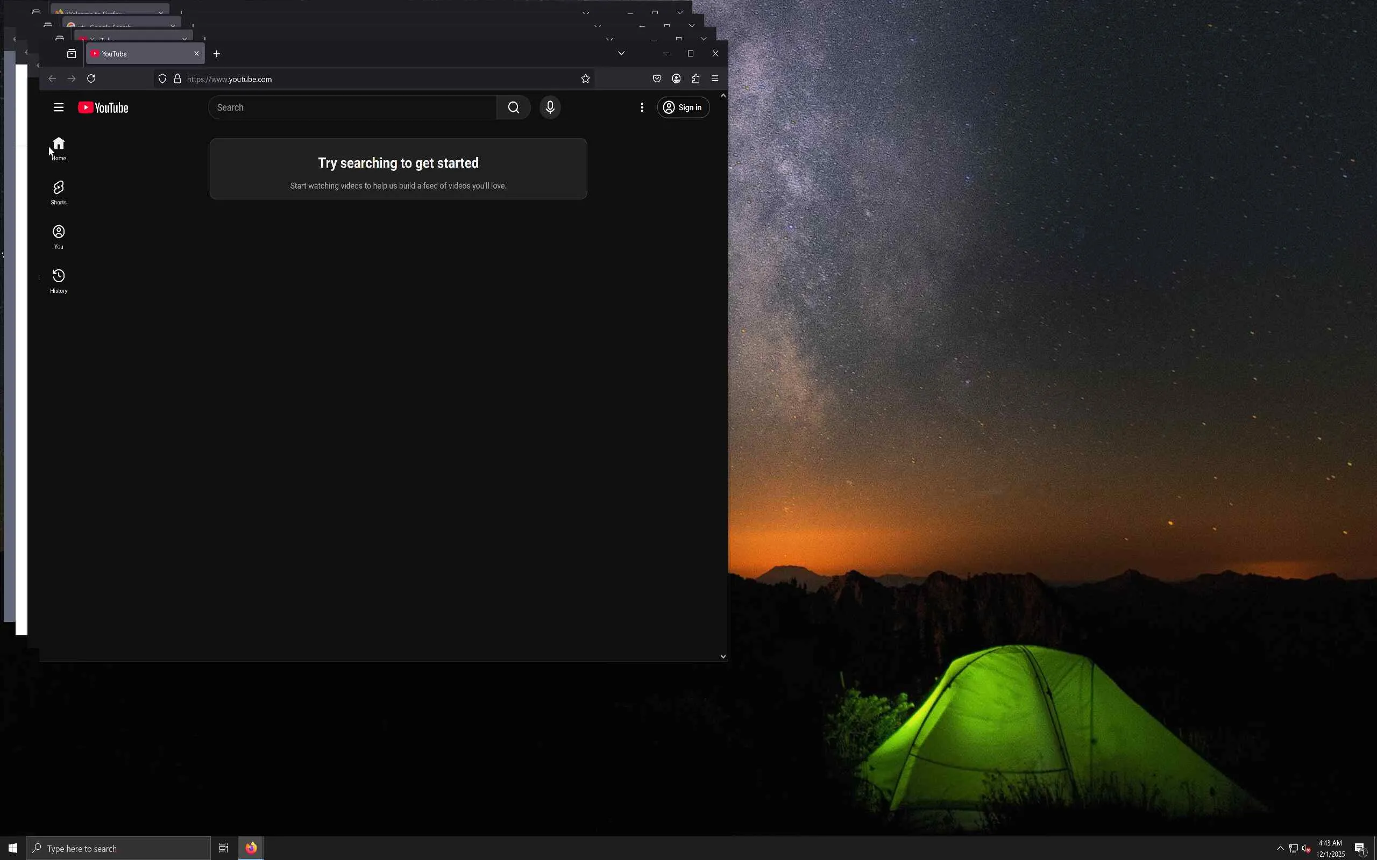Open Firefox View recent browsing
The image size is (1377, 860).
(72, 53)
